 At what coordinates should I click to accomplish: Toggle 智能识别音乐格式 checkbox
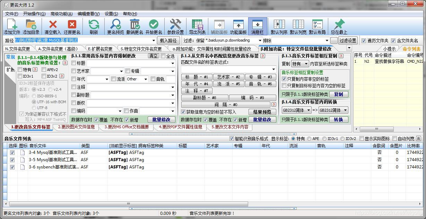point(232,139)
